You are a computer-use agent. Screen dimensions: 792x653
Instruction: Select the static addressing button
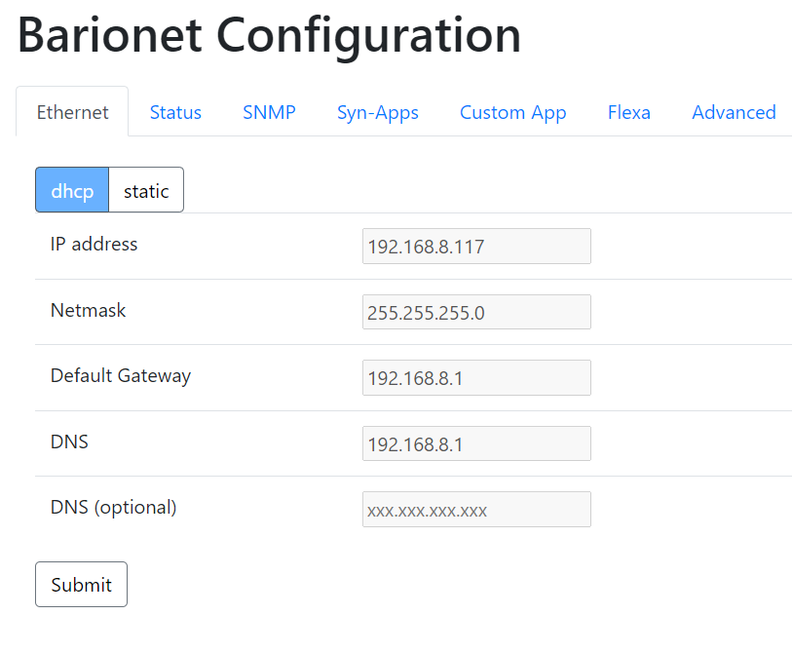(145, 190)
